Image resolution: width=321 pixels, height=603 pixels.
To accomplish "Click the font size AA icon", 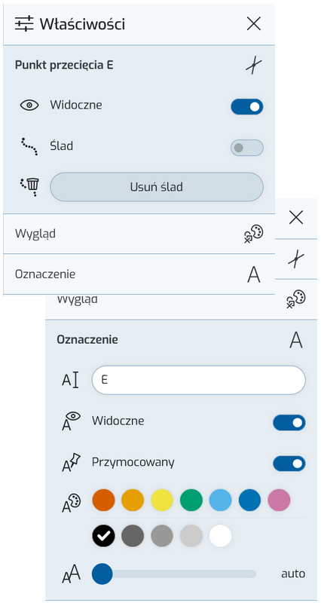I will click(71, 574).
